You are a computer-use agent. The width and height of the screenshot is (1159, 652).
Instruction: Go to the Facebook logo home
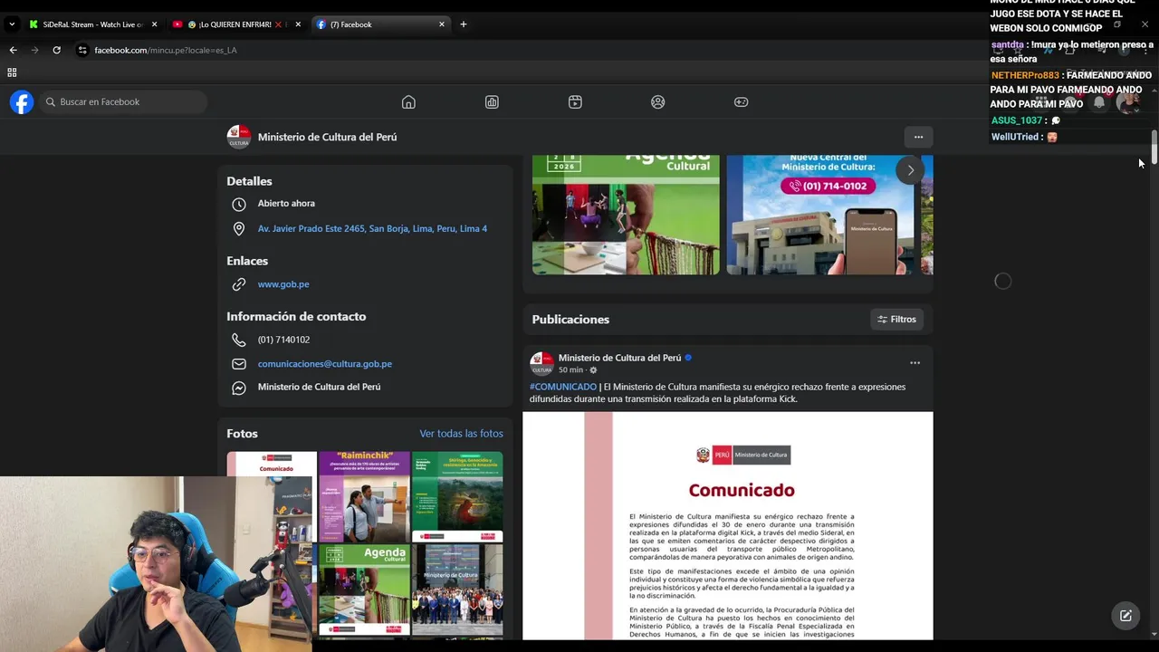pyautogui.click(x=22, y=102)
